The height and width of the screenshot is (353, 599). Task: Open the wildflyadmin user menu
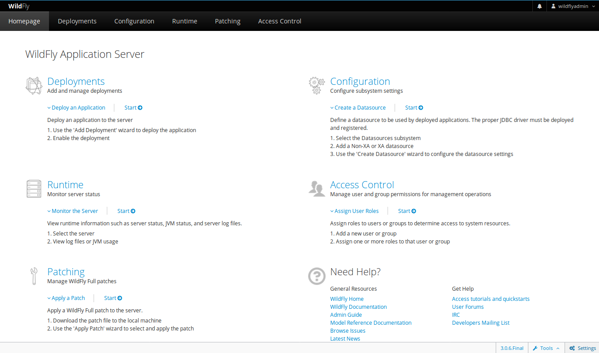[x=573, y=6]
